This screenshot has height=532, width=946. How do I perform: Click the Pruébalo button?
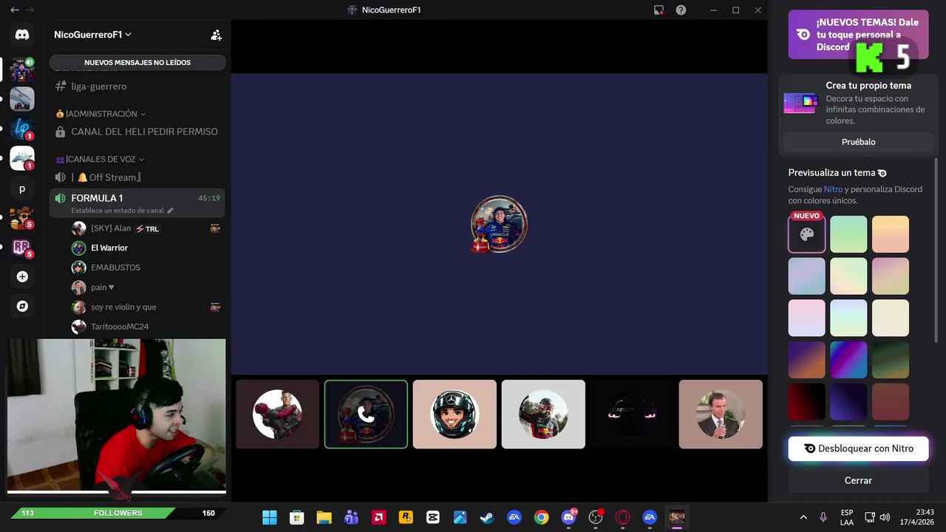click(x=858, y=142)
